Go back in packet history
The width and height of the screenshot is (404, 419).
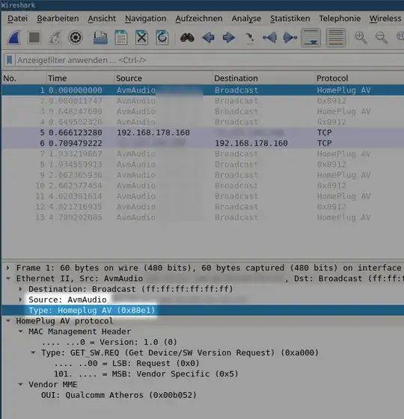point(208,37)
